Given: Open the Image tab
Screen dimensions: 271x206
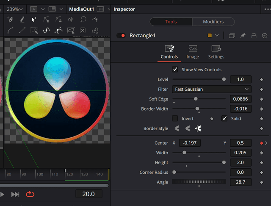Looking at the screenshot, I should [193, 52].
